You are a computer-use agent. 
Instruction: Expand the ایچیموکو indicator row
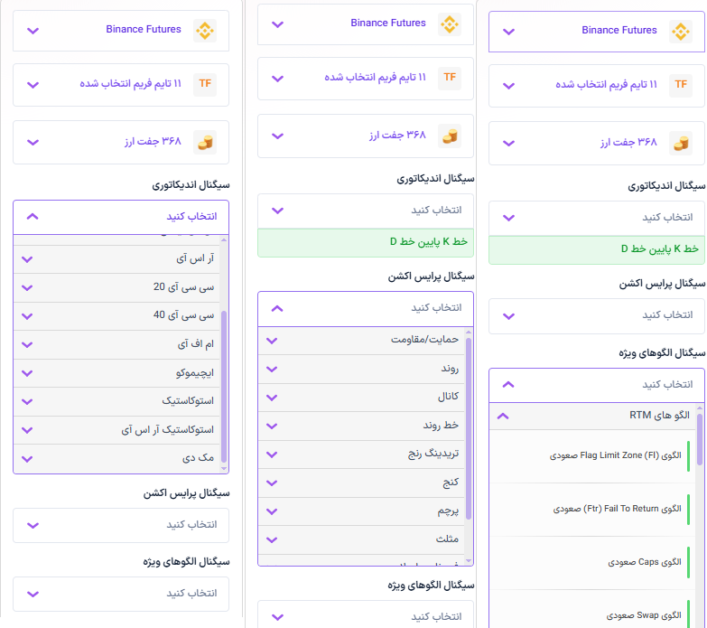(x=116, y=373)
